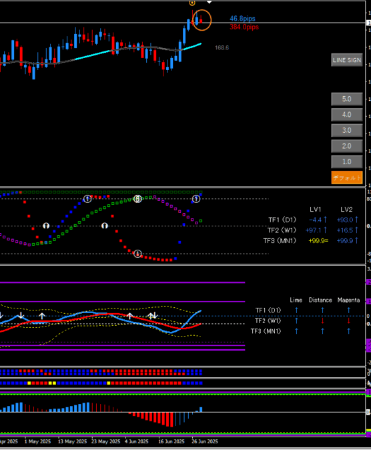Click the TF1 (D1) Magenta up arrow
Screen dimensions: 371x450
(348, 310)
